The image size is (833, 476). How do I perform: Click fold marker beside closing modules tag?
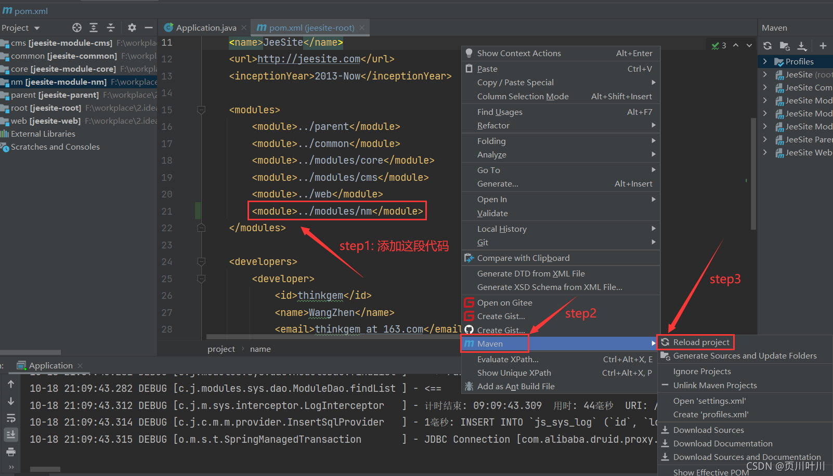point(201,228)
